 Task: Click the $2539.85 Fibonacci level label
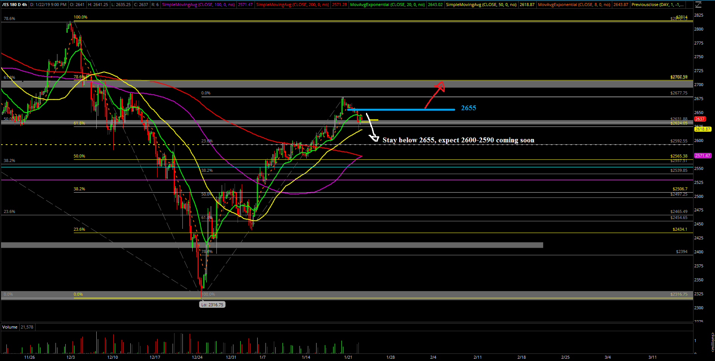coord(679,170)
